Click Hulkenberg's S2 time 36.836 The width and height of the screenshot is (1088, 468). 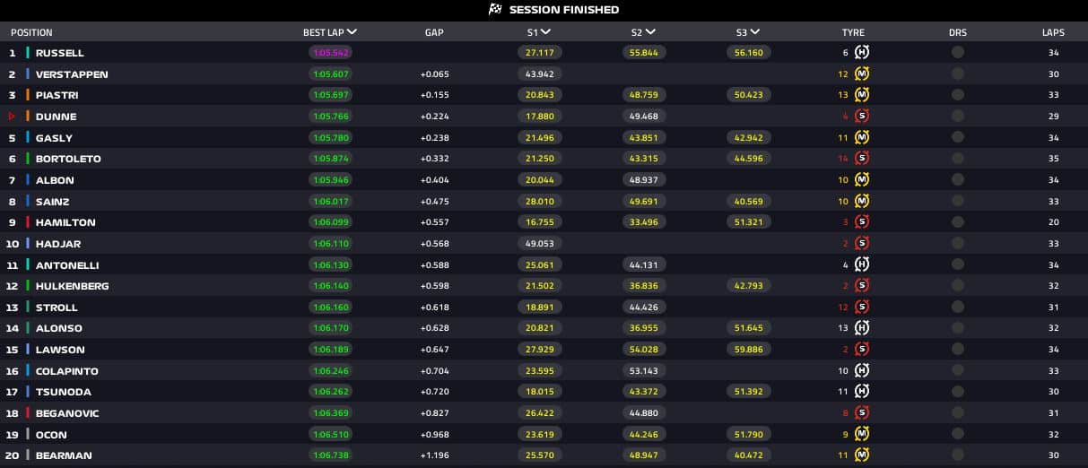[643, 286]
